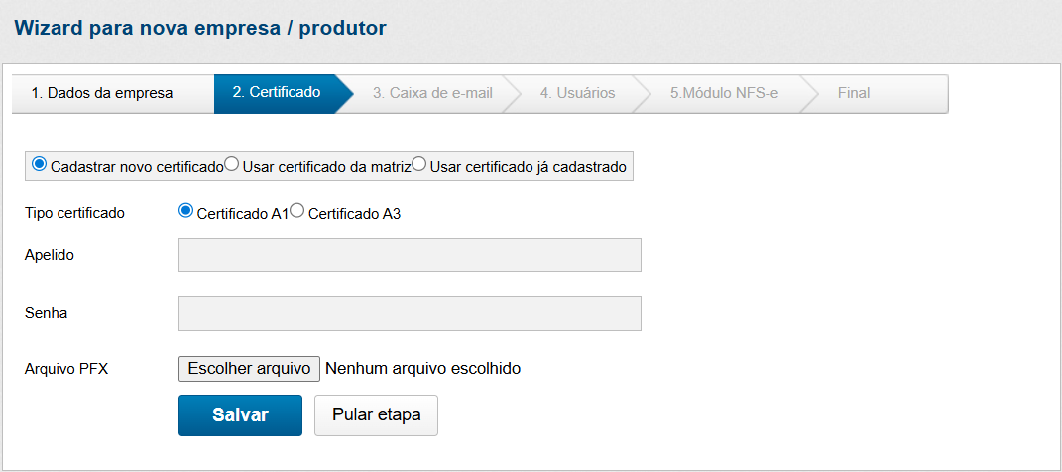The height and width of the screenshot is (472, 1062).
Task: Jump to the 4. Usuários step
Action: pyautogui.click(x=577, y=93)
